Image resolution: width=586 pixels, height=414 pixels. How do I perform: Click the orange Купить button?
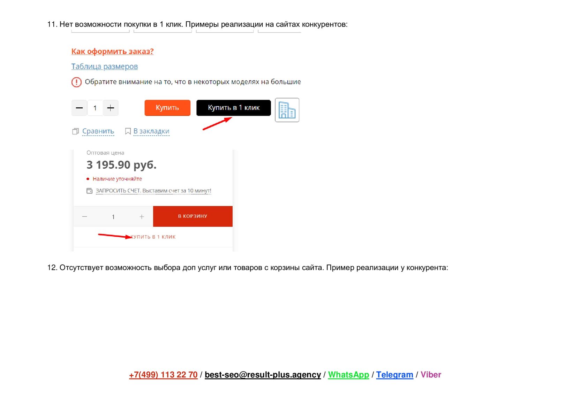tap(167, 108)
